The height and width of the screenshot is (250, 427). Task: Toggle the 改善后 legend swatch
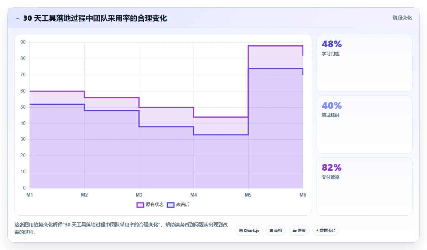point(171,205)
